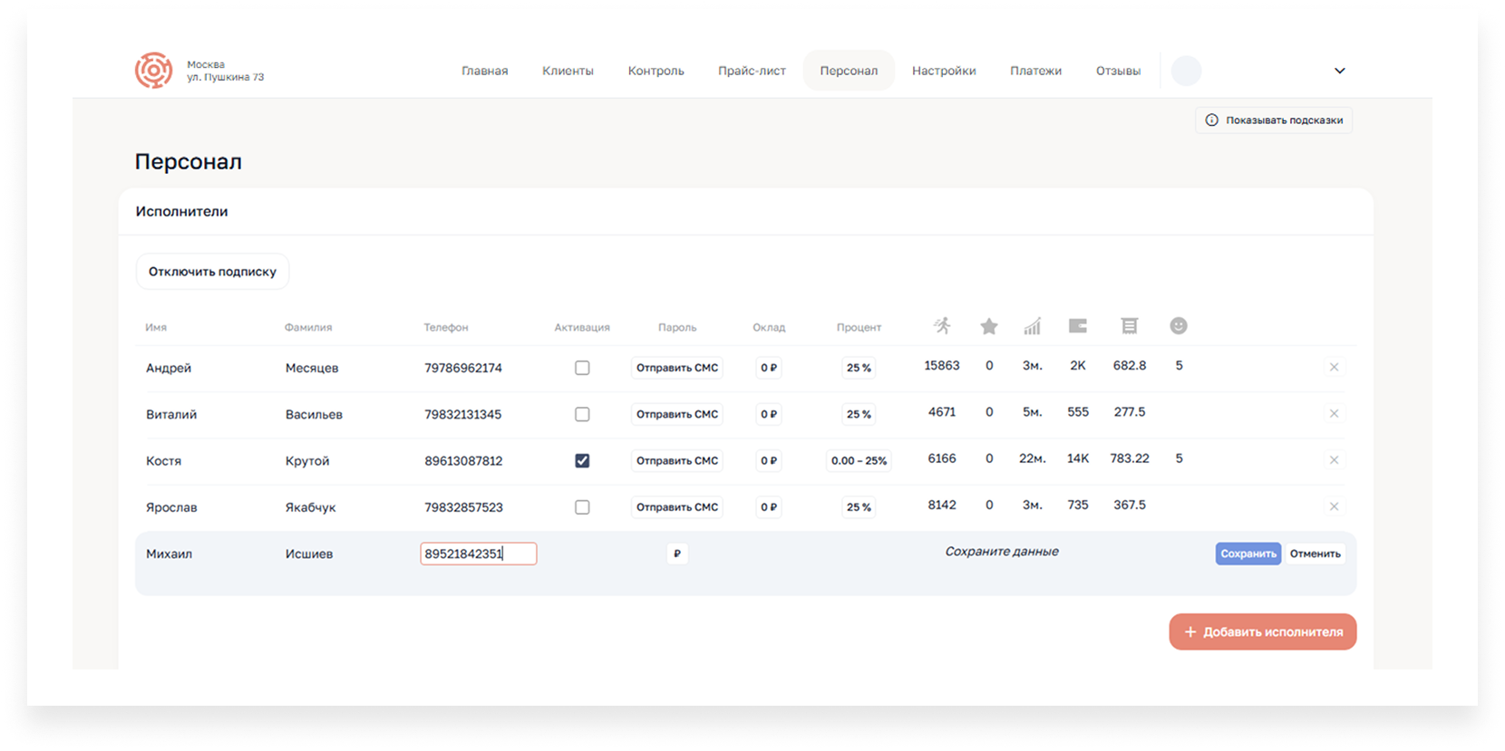Delete the Костя Крутой row
Image resolution: width=1505 pixels, height=751 pixels.
tap(1334, 460)
